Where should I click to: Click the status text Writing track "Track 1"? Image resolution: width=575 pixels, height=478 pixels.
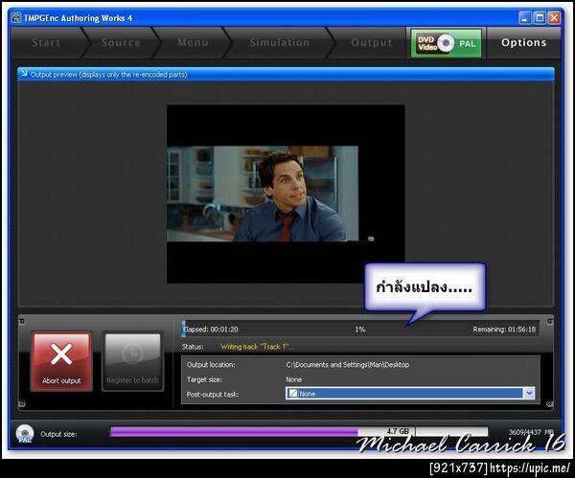257,347
